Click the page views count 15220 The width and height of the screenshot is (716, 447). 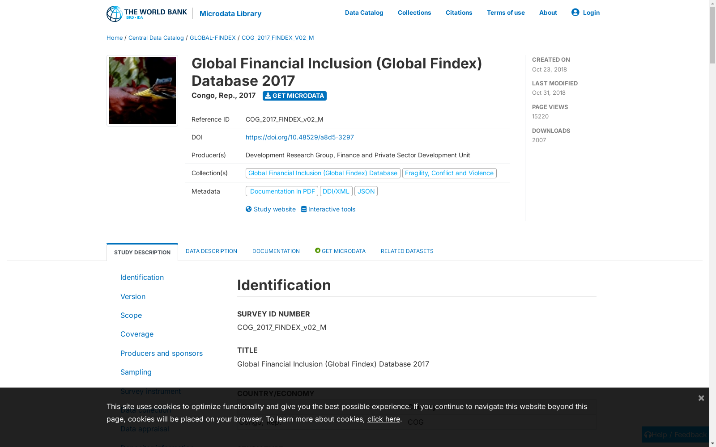pos(540,116)
